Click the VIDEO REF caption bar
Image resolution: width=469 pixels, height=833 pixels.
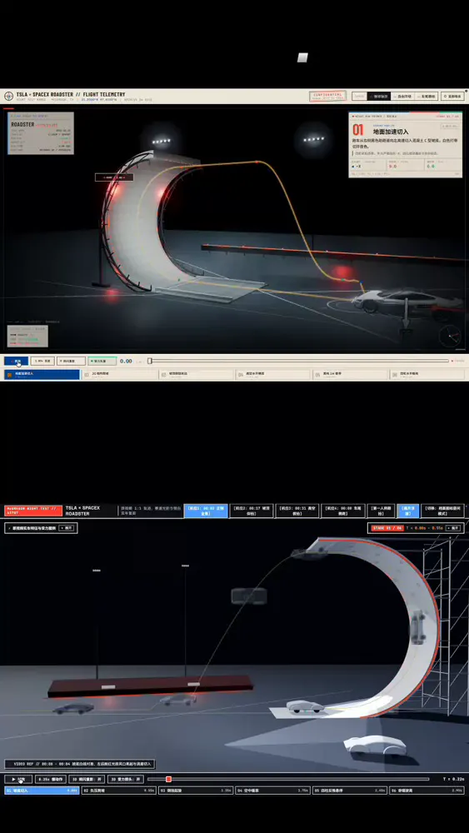80,764
